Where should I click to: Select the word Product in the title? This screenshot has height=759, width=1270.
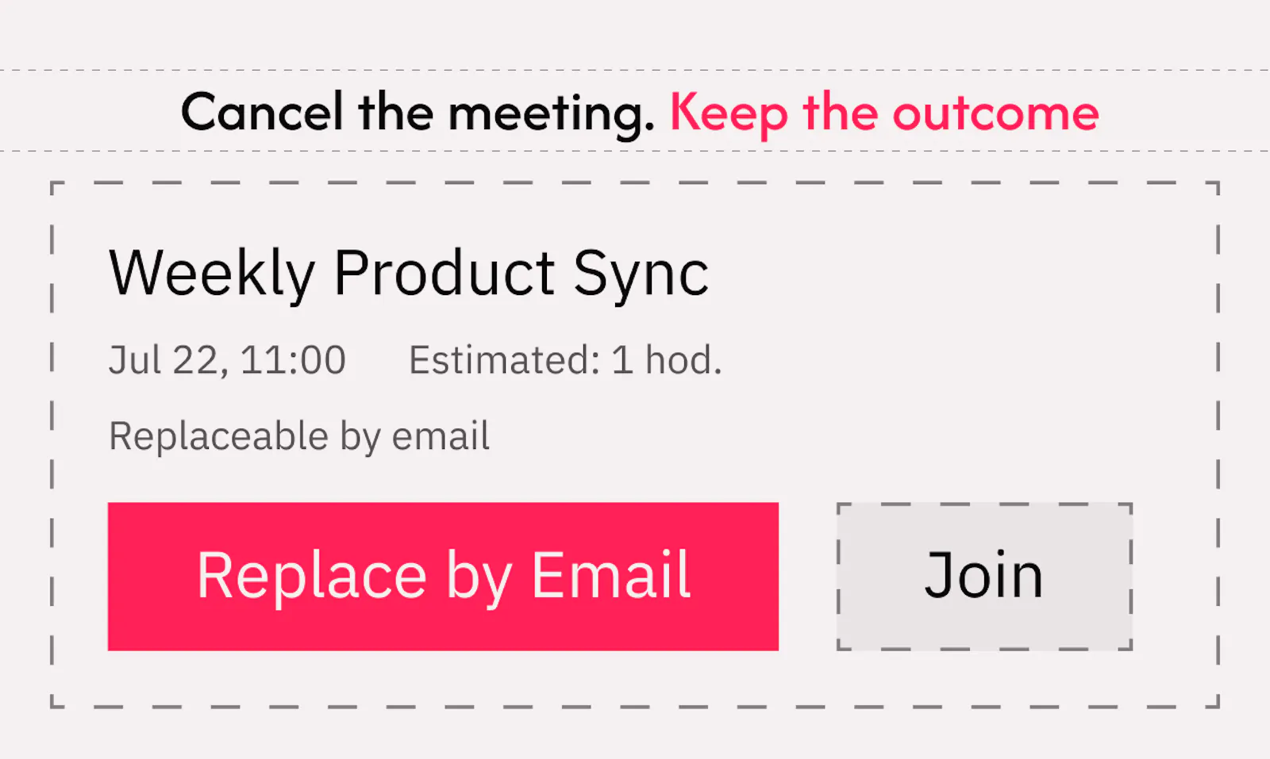(444, 273)
